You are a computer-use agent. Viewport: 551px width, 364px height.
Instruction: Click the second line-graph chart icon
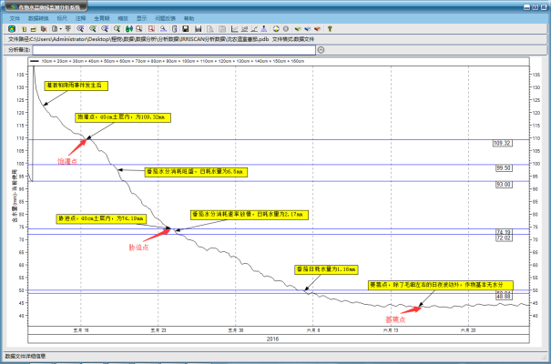tap(245, 29)
